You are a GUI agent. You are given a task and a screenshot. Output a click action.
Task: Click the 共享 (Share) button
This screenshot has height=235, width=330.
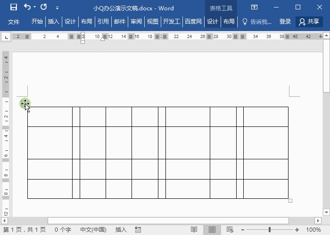(309, 22)
